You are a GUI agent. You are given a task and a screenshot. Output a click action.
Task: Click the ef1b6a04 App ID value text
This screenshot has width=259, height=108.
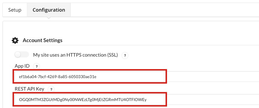(58, 76)
